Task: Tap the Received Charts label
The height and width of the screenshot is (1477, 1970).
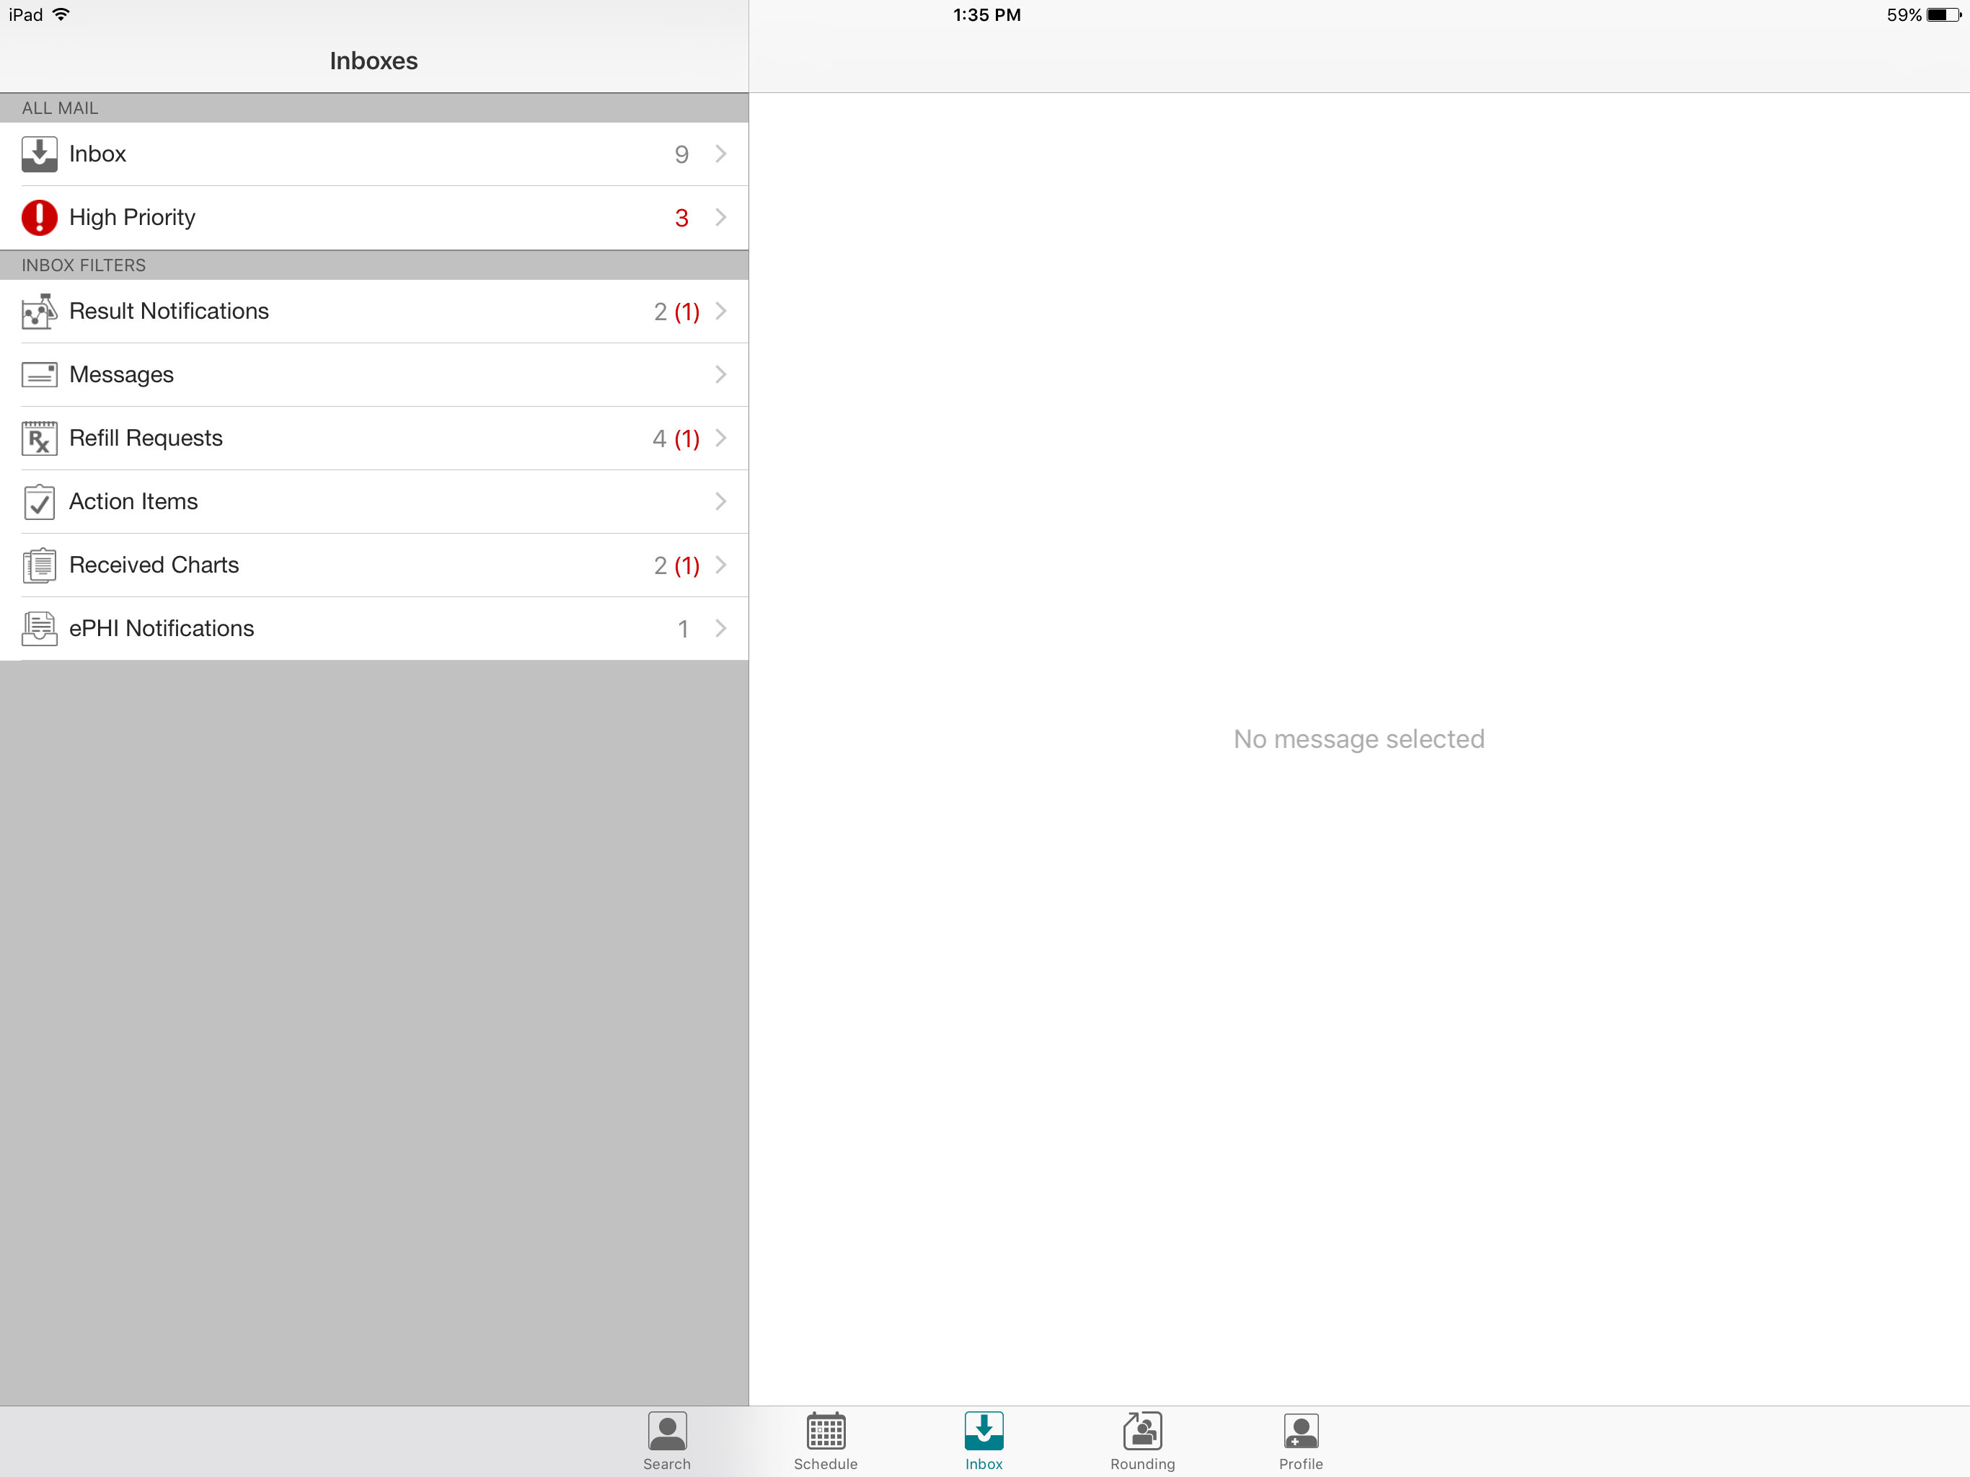Action: click(x=154, y=565)
